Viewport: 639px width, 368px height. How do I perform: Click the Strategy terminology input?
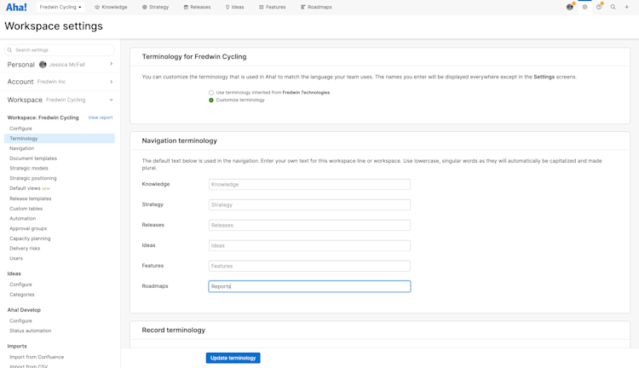click(x=309, y=204)
